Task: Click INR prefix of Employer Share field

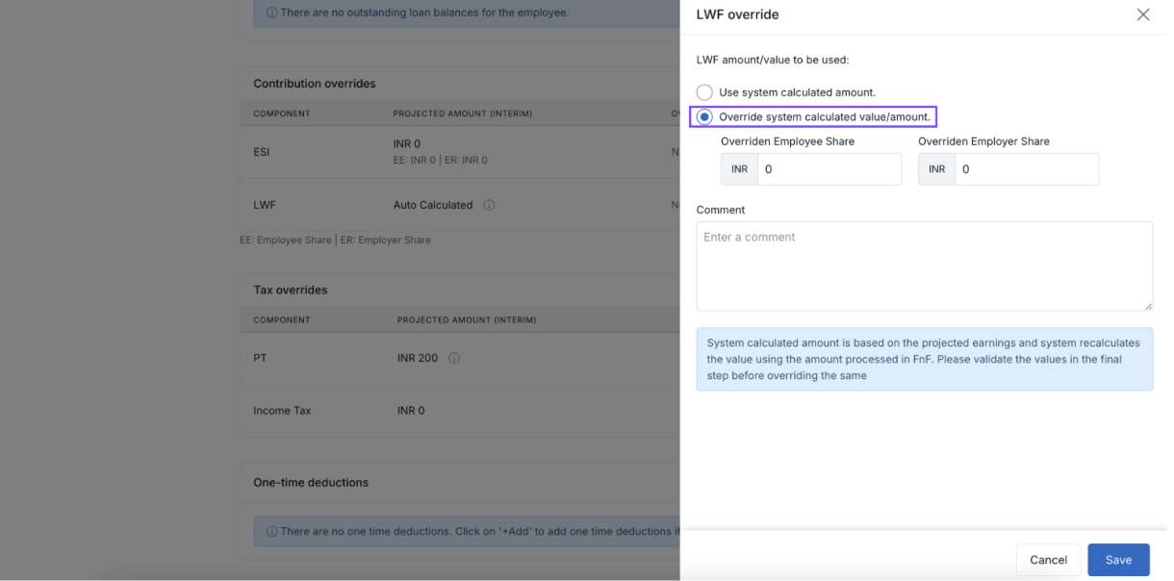Action: (936, 169)
